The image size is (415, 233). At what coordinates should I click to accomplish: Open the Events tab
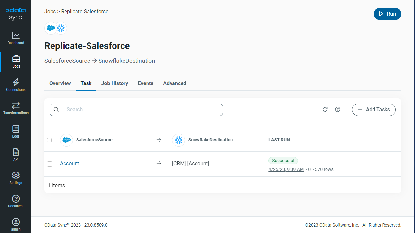tap(146, 83)
